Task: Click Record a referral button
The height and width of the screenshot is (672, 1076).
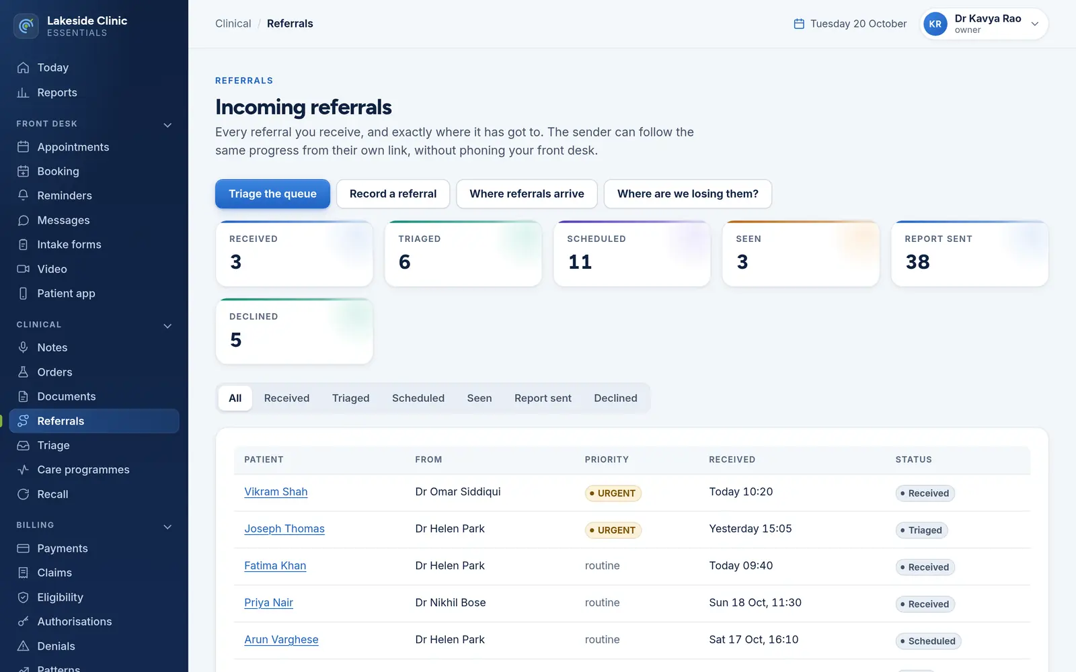Action: point(393,194)
